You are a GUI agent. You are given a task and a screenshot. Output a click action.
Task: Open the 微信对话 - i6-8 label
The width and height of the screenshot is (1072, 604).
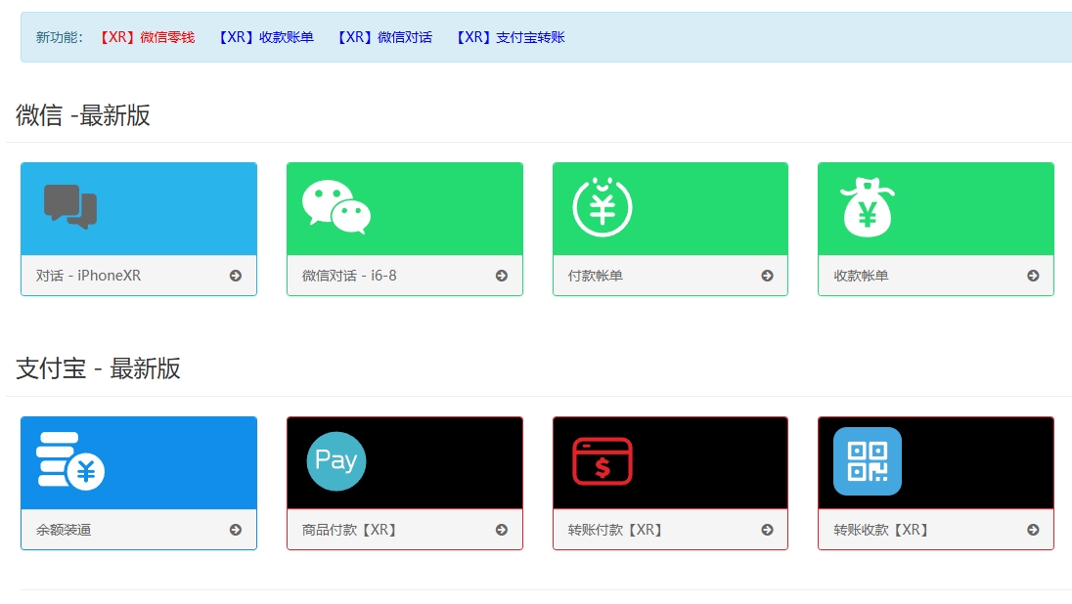[349, 276]
